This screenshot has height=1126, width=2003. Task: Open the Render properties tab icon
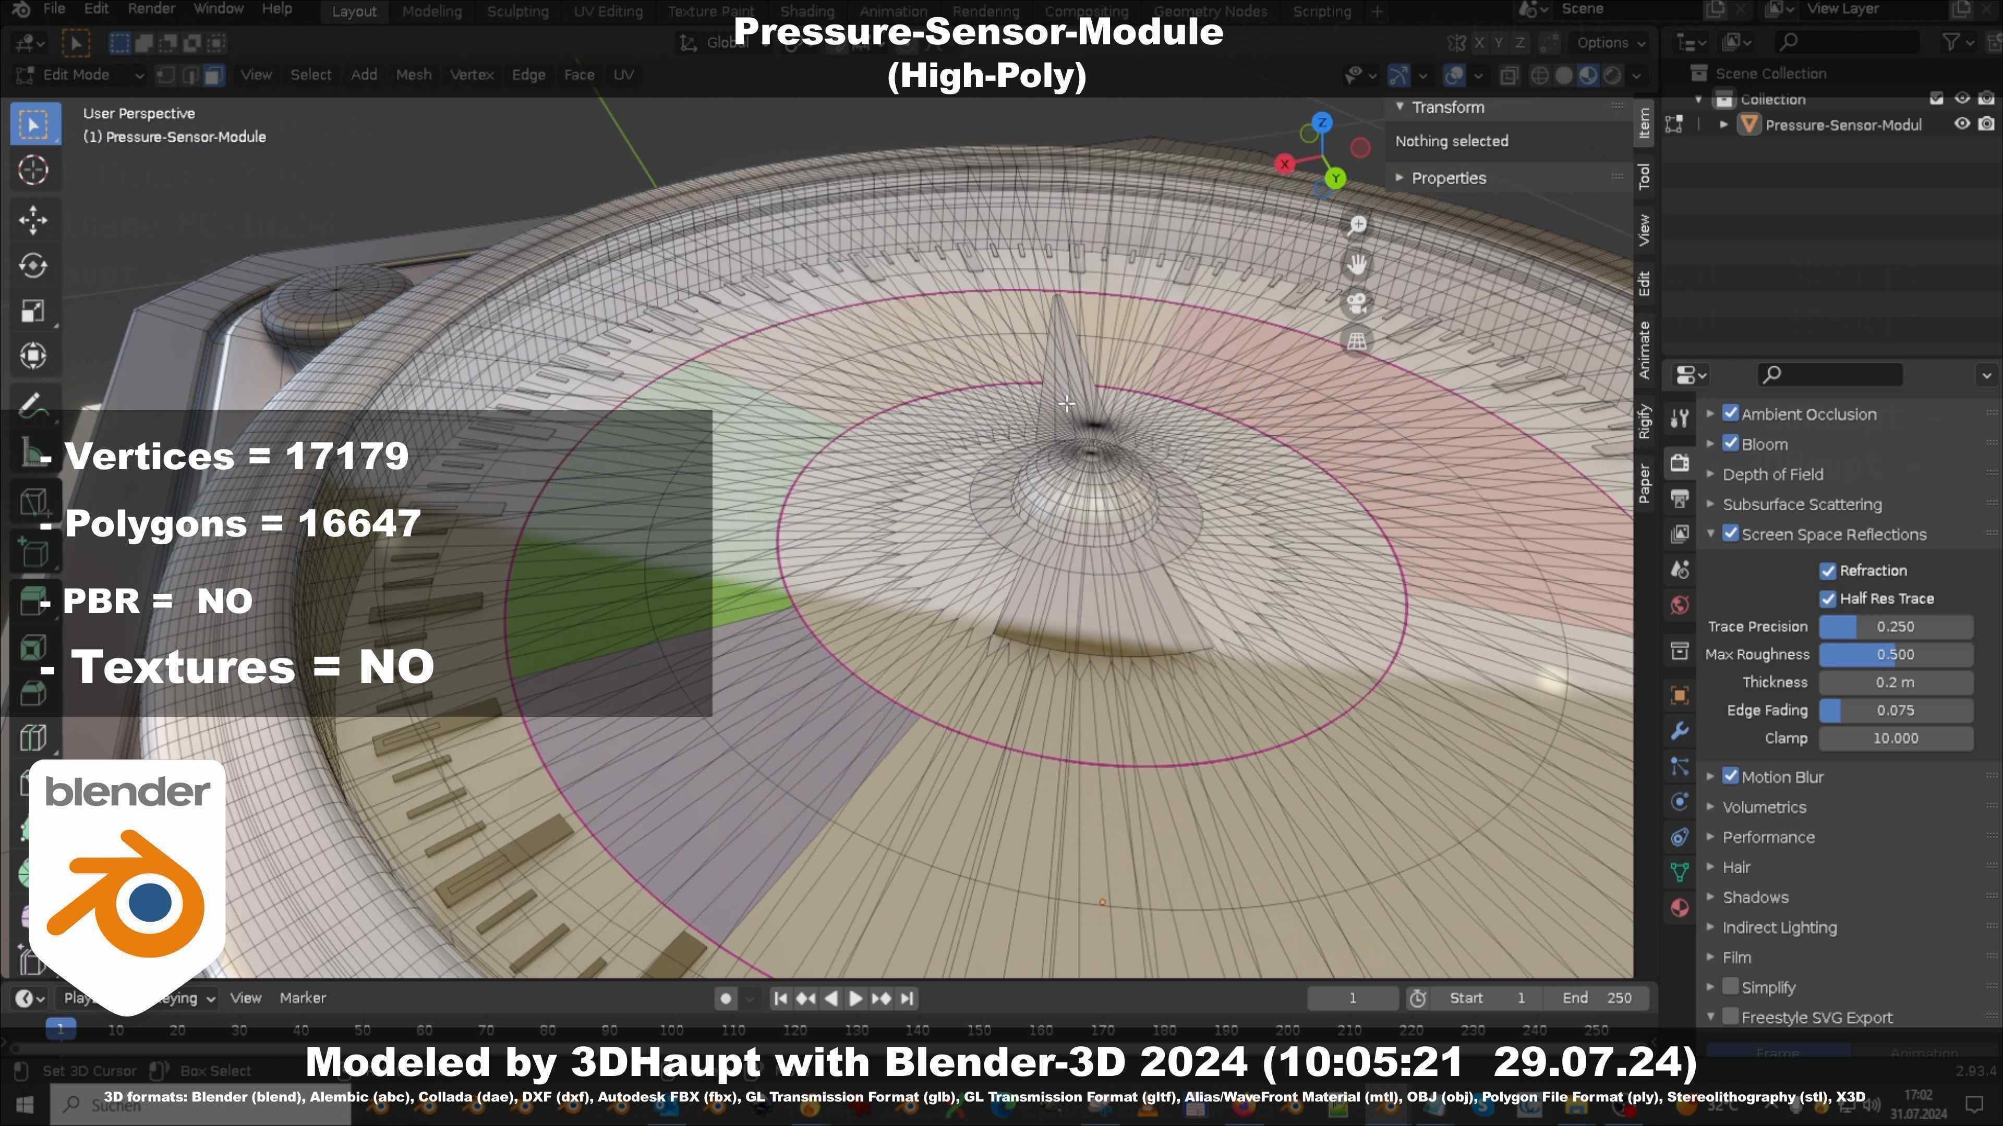[1680, 462]
